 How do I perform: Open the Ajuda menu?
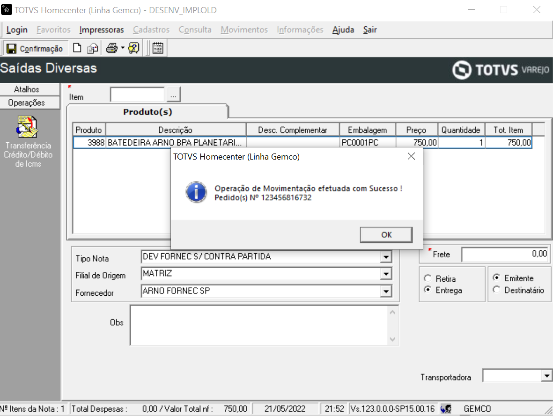coord(343,30)
